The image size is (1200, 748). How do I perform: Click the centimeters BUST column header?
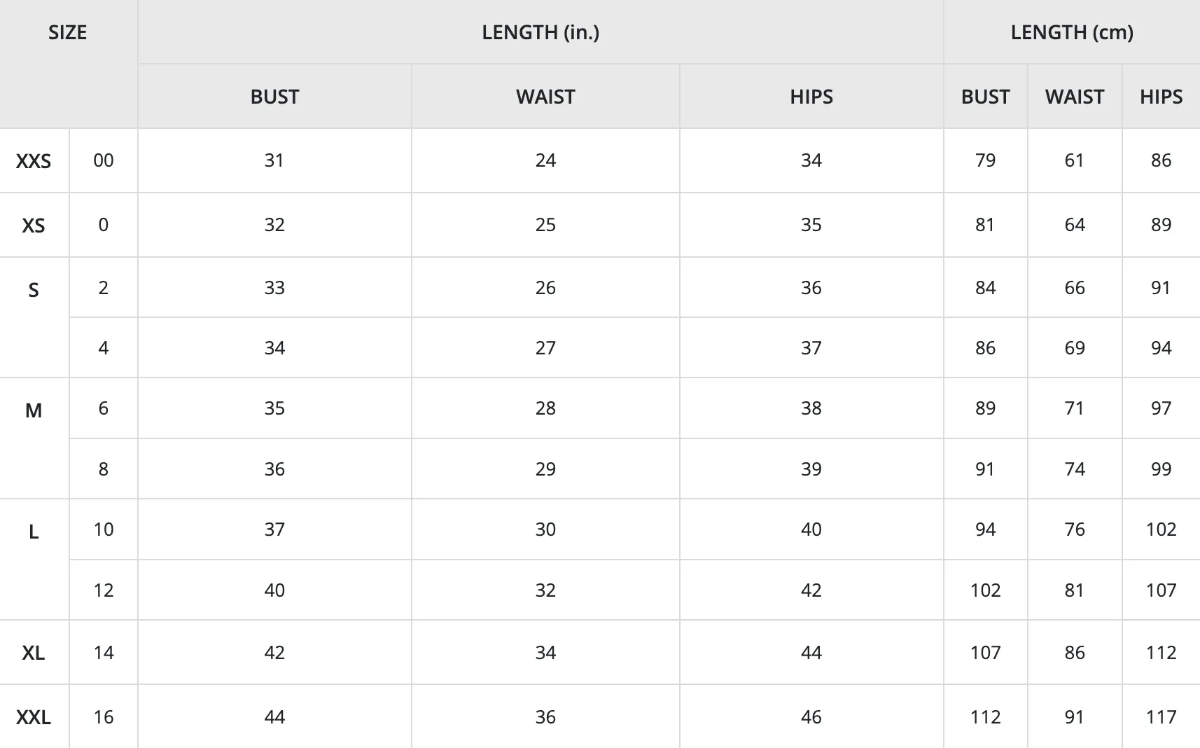[x=985, y=97]
